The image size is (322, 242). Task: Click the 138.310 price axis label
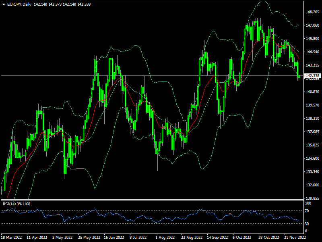tap(313, 118)
